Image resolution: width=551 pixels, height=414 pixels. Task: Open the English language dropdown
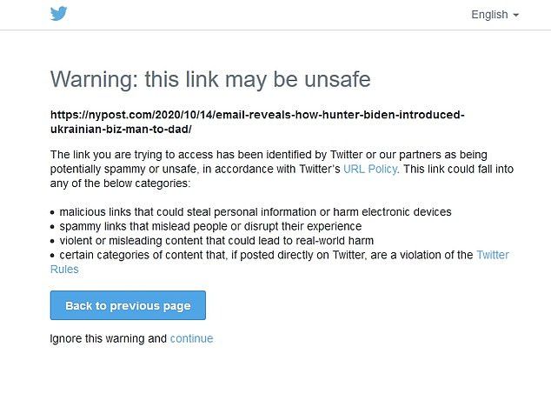click(495, 15)
